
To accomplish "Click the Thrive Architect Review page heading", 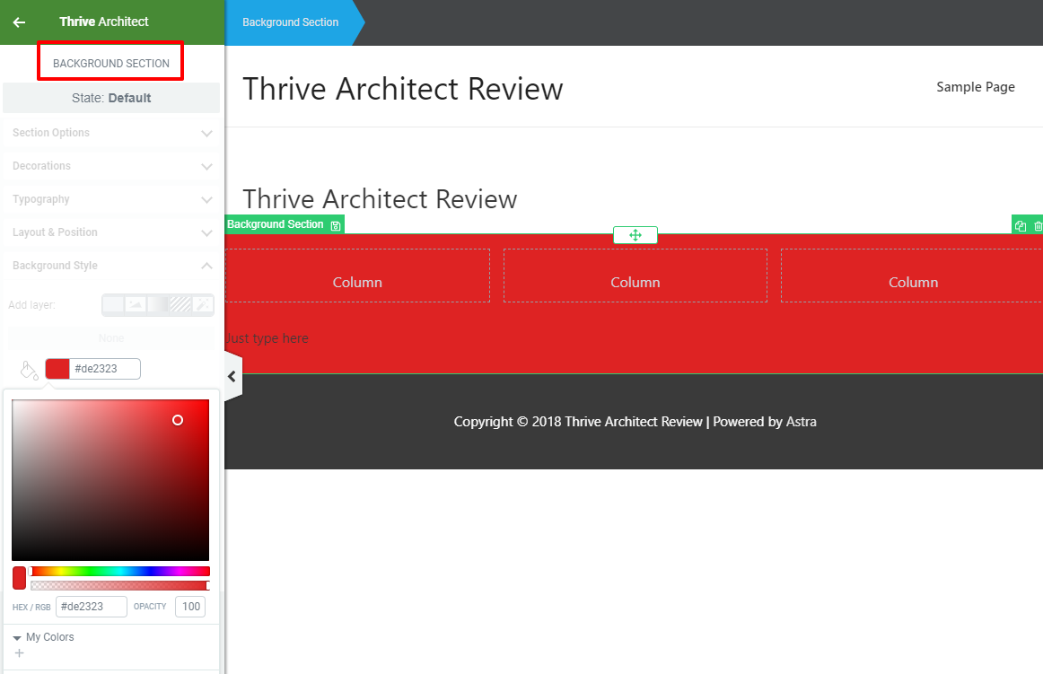I will (x=380, y=199).
